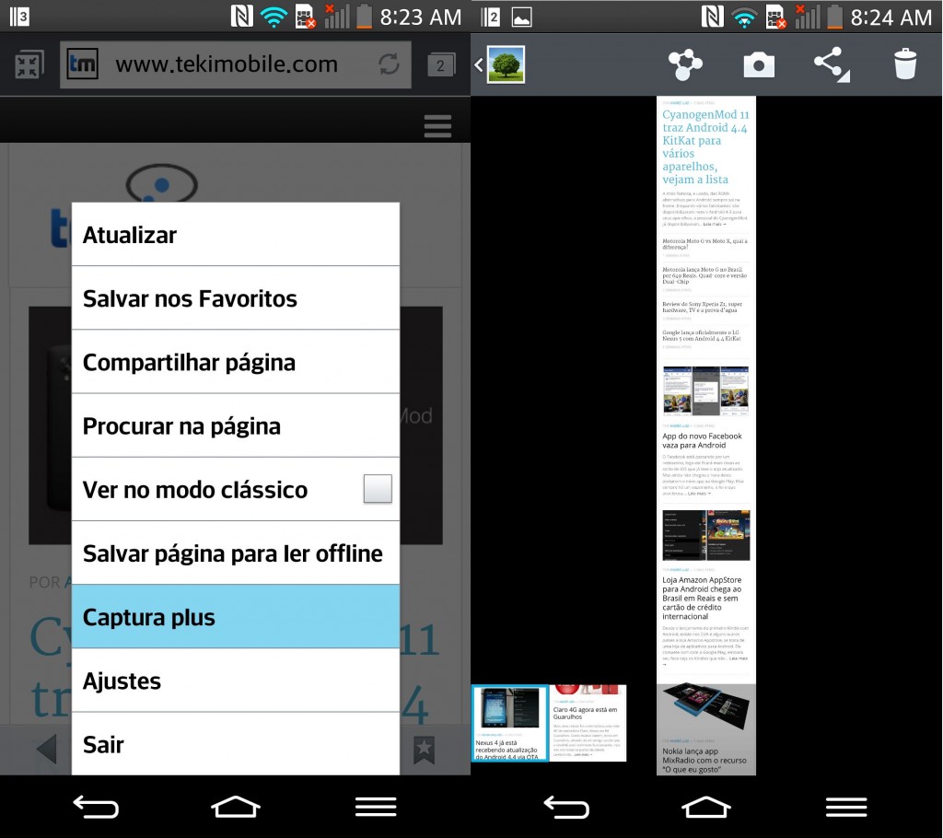This screenshot has height=838, width=943.
Task: Tap the 8:24 AM clock on right phone
Action: 891,17
